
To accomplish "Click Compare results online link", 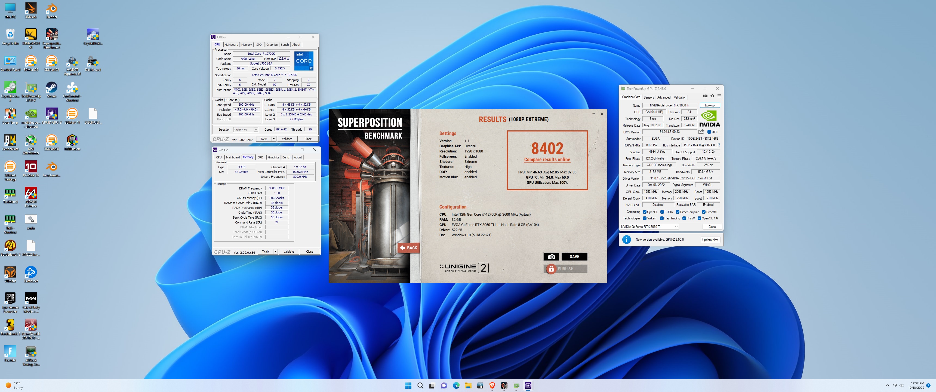I will click(x=547, y=160).
